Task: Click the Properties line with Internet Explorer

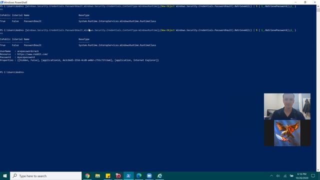Action: pos(79,60)
